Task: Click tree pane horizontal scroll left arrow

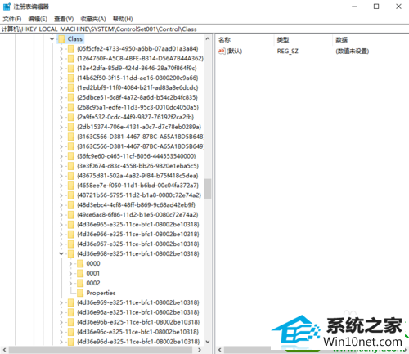Action: 4,350
